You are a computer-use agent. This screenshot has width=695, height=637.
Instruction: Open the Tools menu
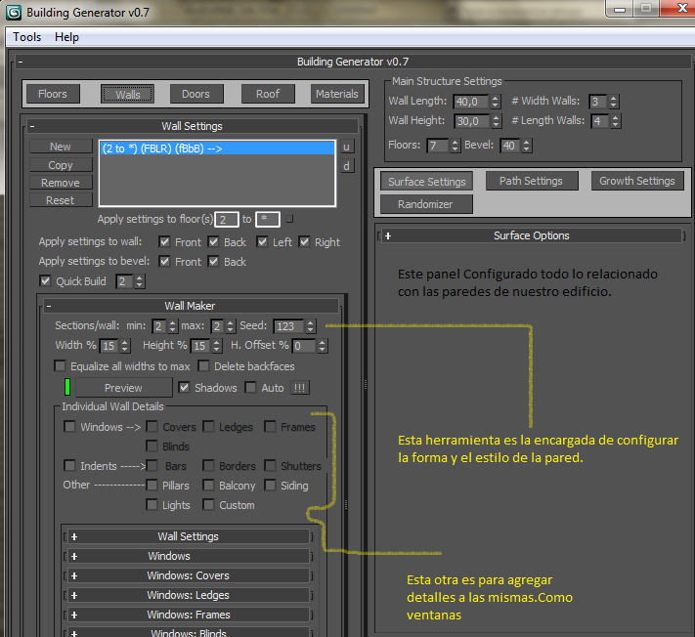click(27, 37)
